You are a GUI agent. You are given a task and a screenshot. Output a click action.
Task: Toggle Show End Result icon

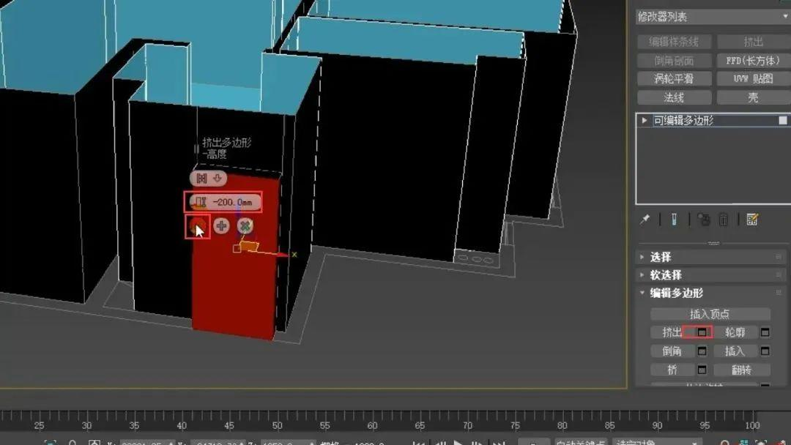pyautogui.click(x=674, y=220)
